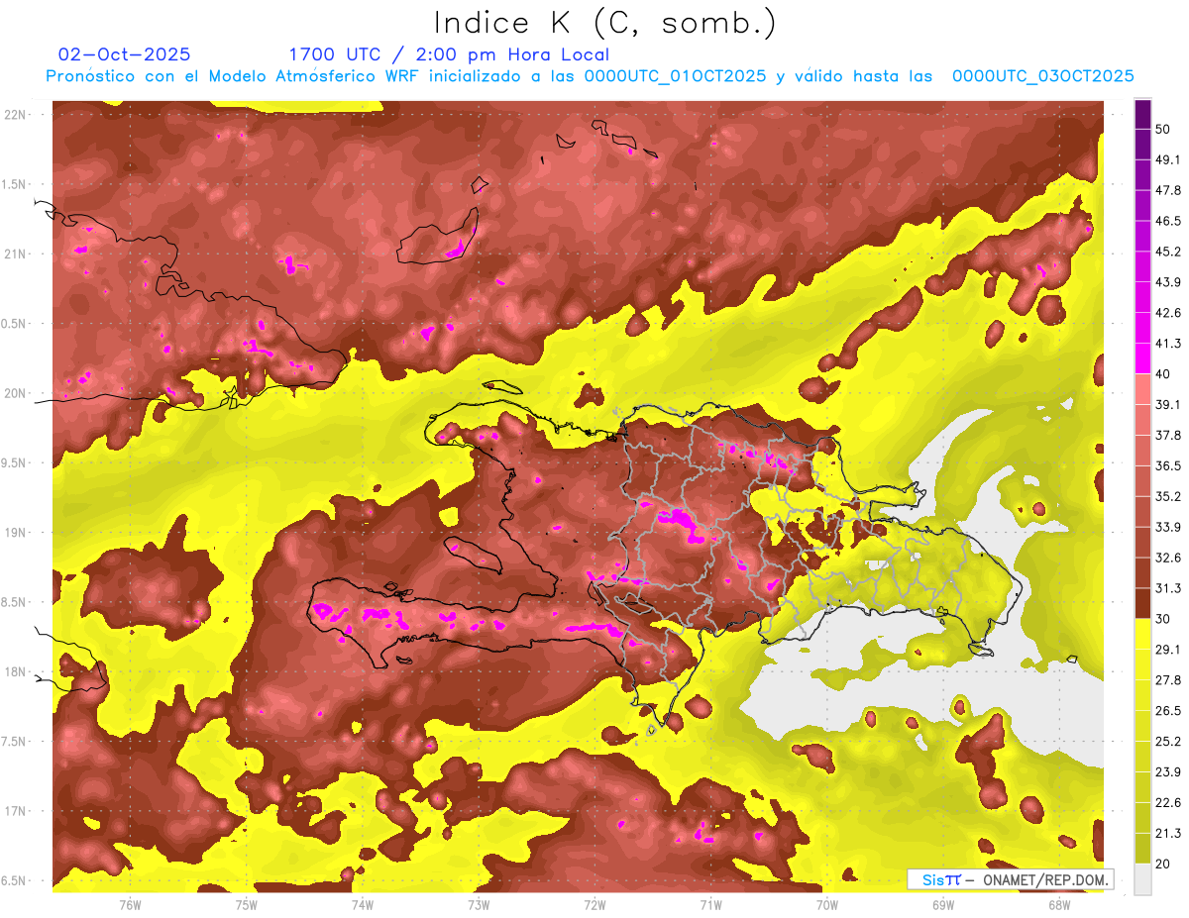Click the 68W longitude axis label
1189x918 pixels.
[1058, 905]
